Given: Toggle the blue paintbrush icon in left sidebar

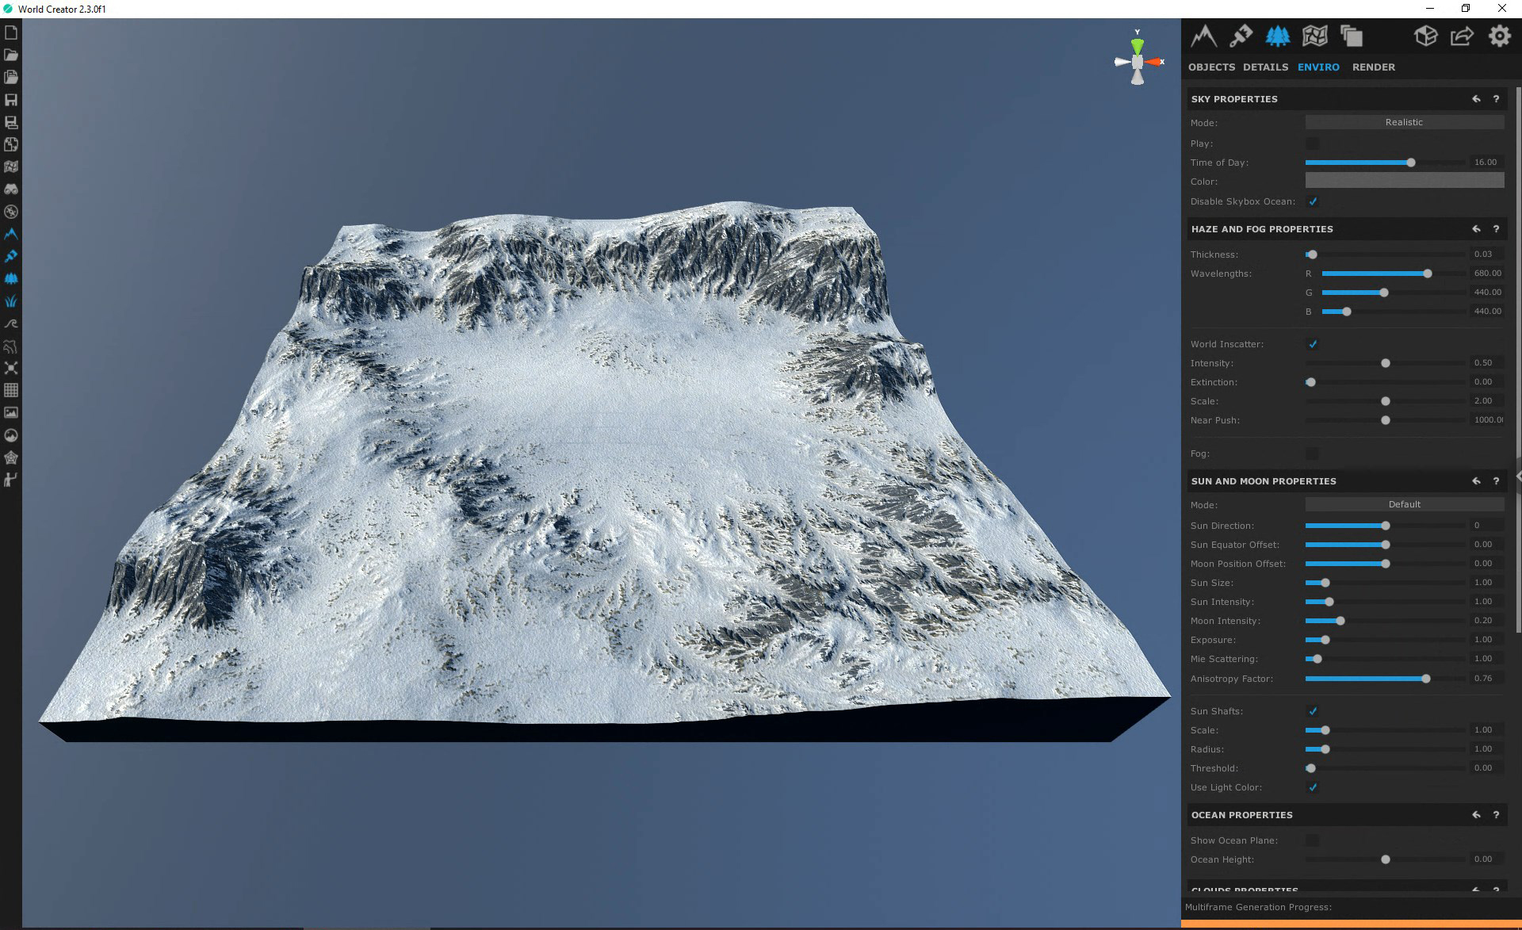Looking at the screenshot, I should click(11, 256).
